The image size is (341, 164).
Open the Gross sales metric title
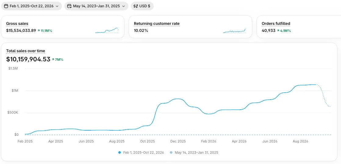pyautogui.click(x=17, y=24)
